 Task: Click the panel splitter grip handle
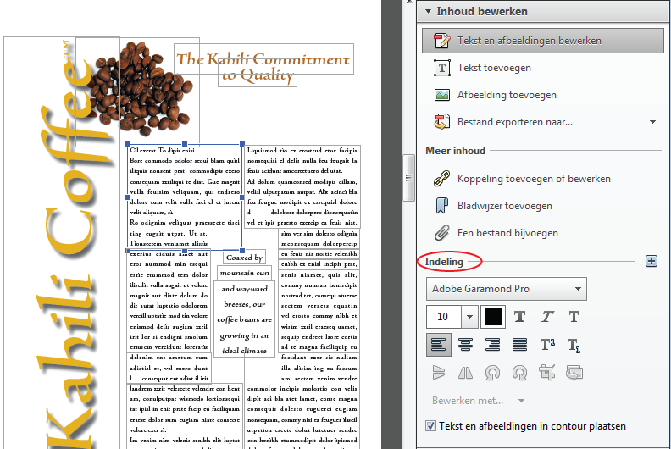[x=408, y=178]
